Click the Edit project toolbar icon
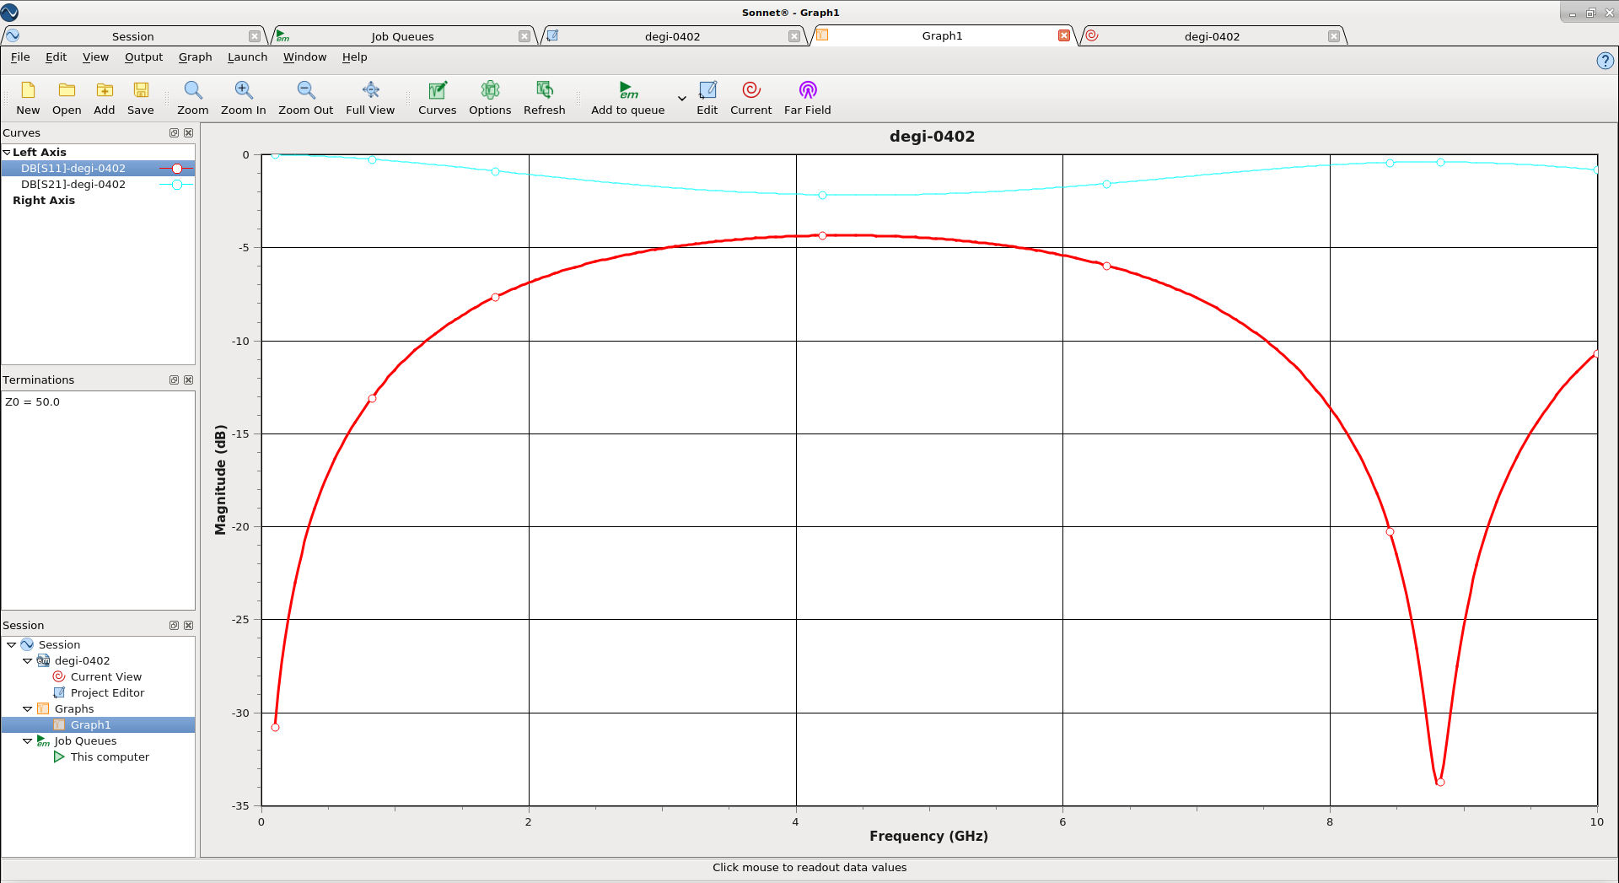 [x=707, y=98]
